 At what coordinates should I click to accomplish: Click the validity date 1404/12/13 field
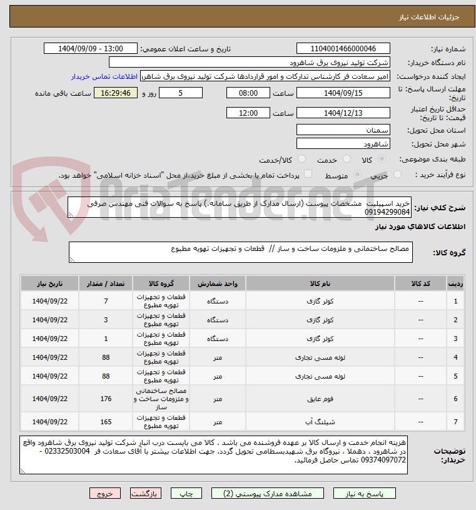point(343,113)
